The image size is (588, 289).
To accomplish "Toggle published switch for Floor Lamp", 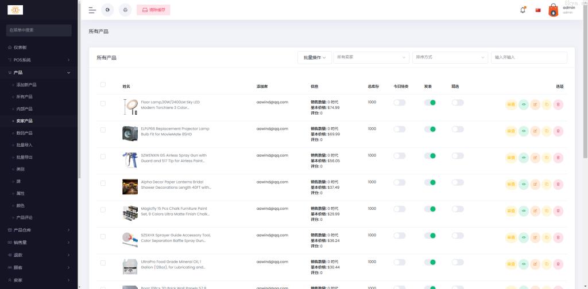I will coord(430,103).
